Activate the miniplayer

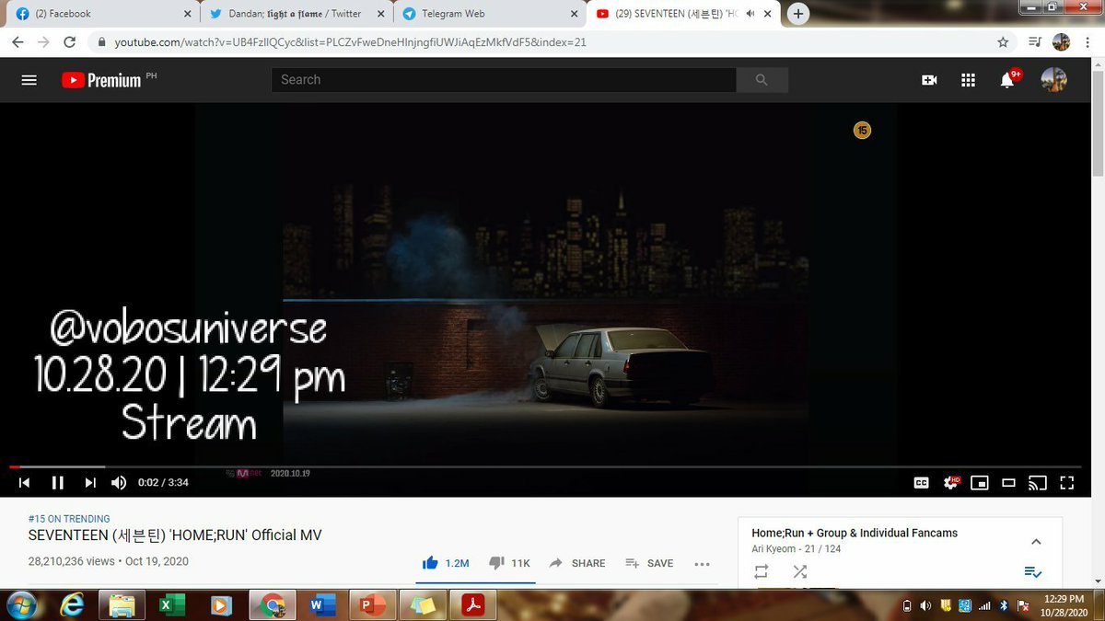pyautogui.click(x=981, y=482)
